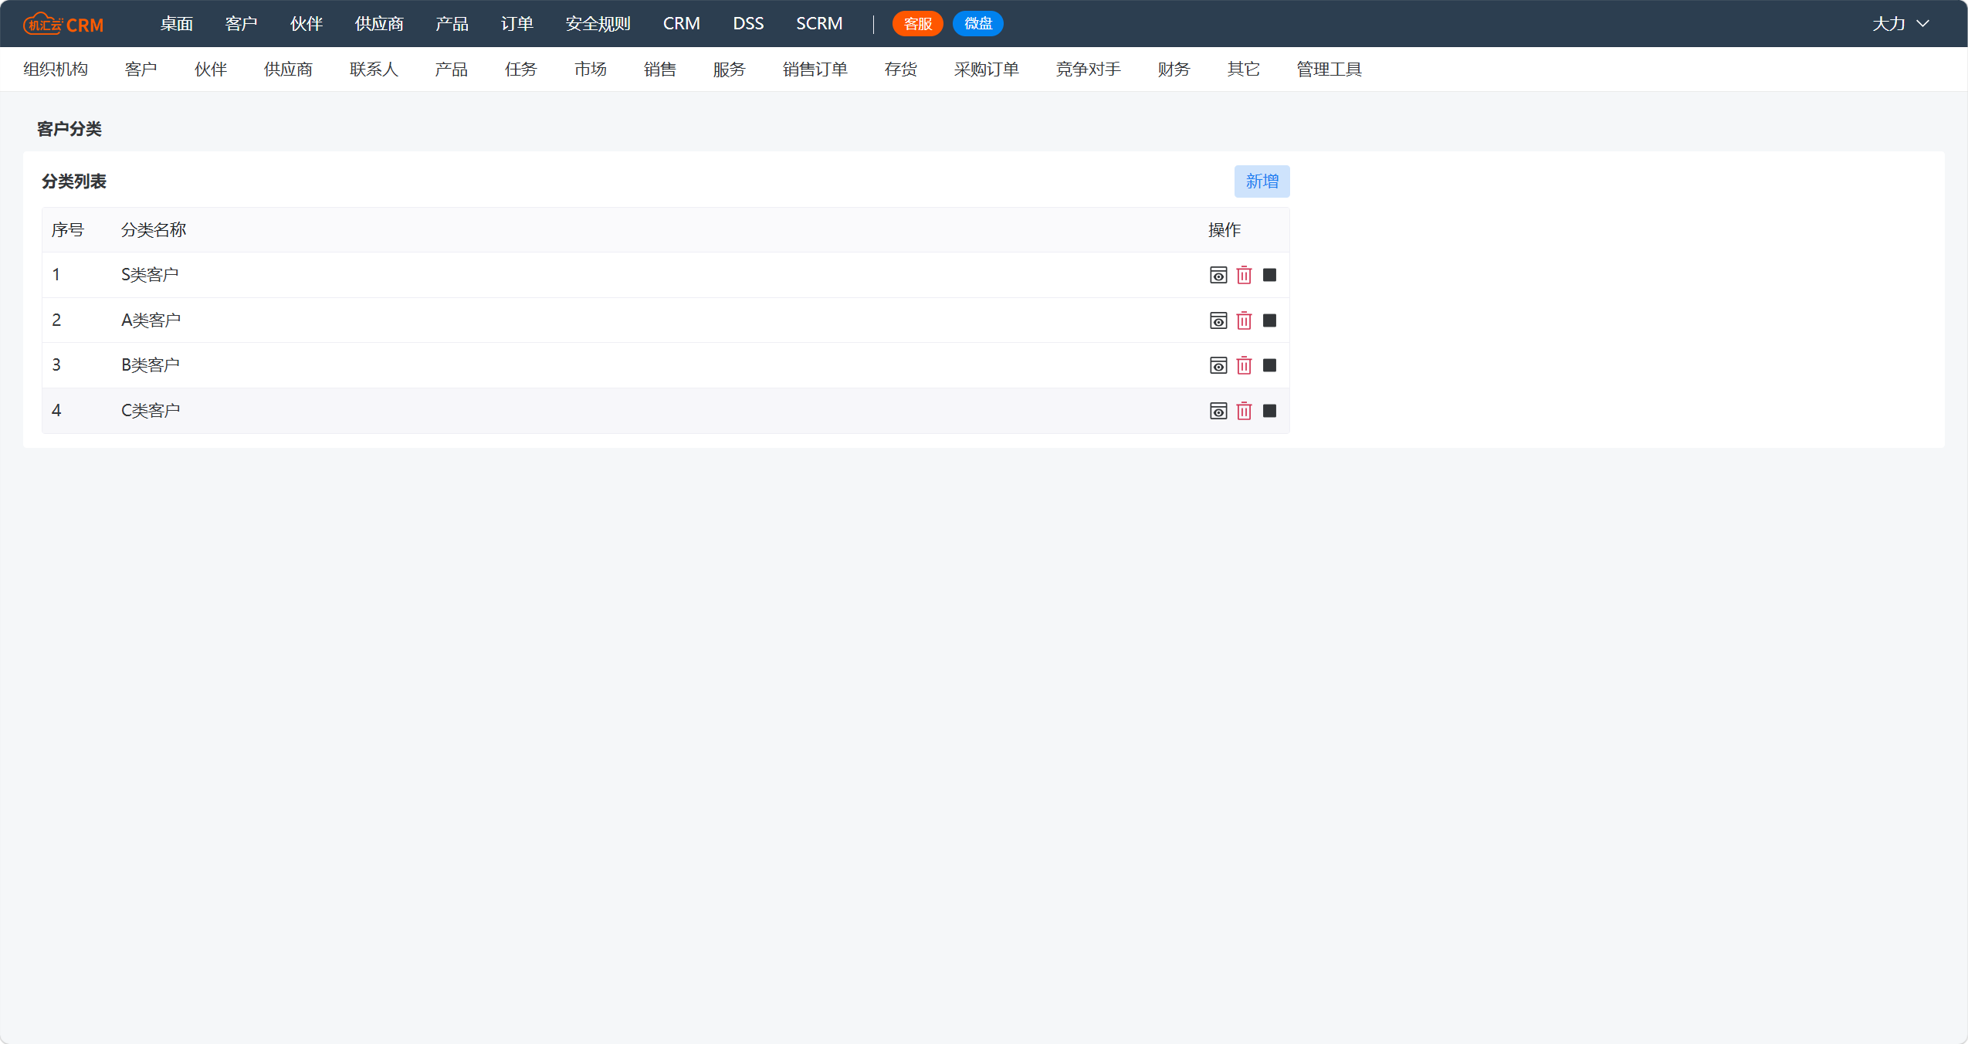Expand the 大力 user dropdown
The width and height of the screenshot is (1968, 1044).
1901,24
